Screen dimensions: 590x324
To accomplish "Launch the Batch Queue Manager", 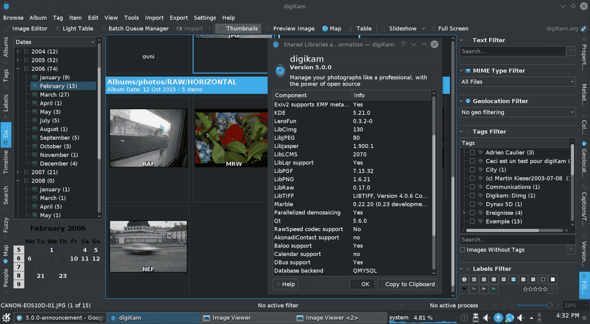I will pyautogui.click(x=135, y=28).
